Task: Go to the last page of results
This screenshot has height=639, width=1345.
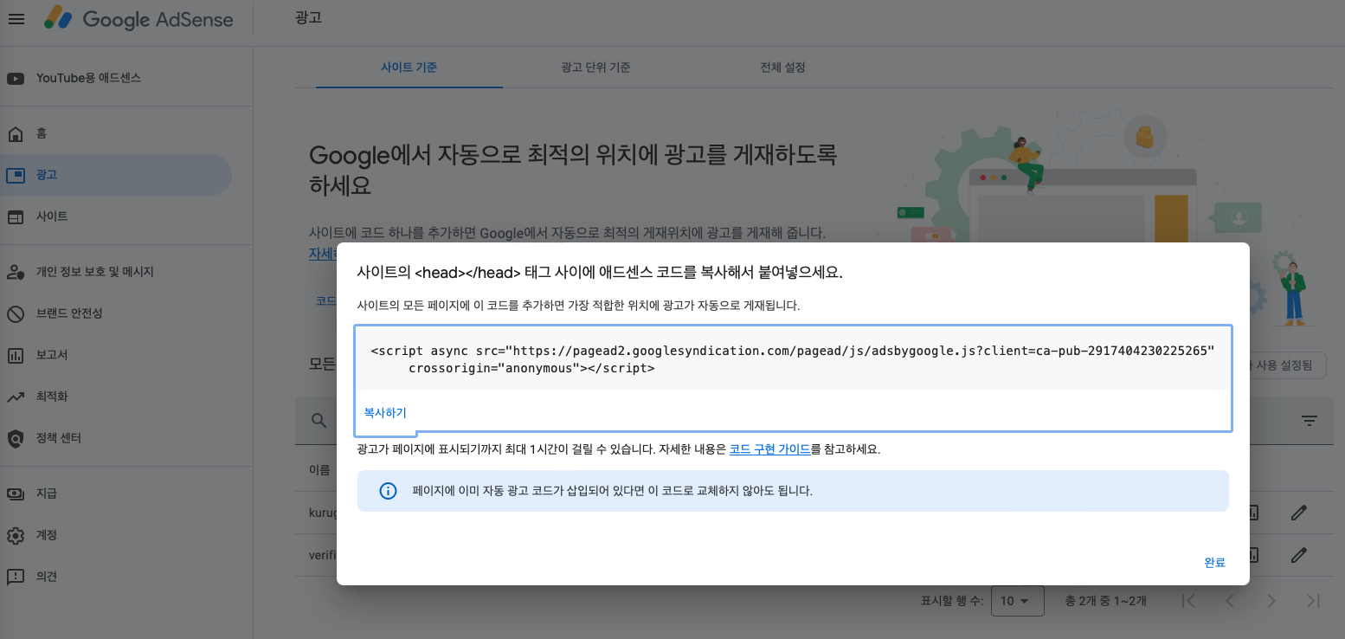Action: 1313,601
